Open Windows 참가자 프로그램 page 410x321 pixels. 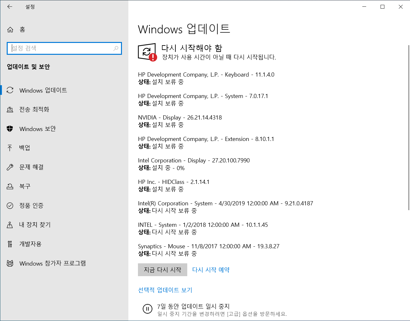tap(64, 263)
